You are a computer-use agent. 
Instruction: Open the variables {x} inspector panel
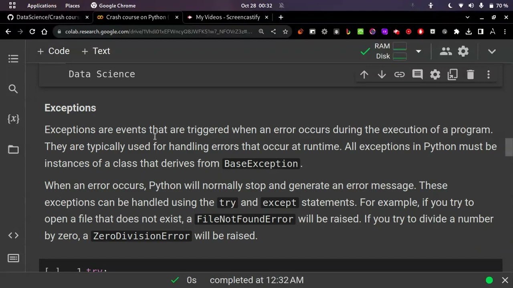tap(13, 119)
